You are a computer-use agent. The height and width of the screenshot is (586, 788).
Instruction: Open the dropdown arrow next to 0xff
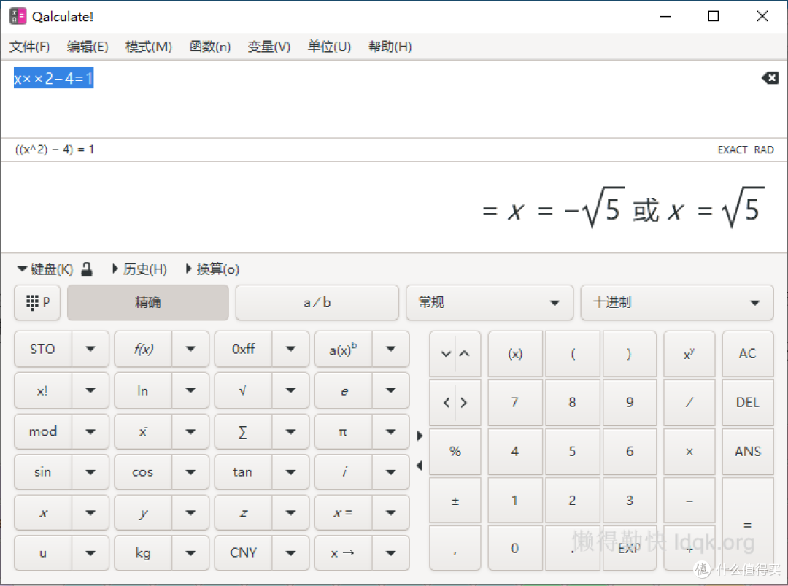290,349
